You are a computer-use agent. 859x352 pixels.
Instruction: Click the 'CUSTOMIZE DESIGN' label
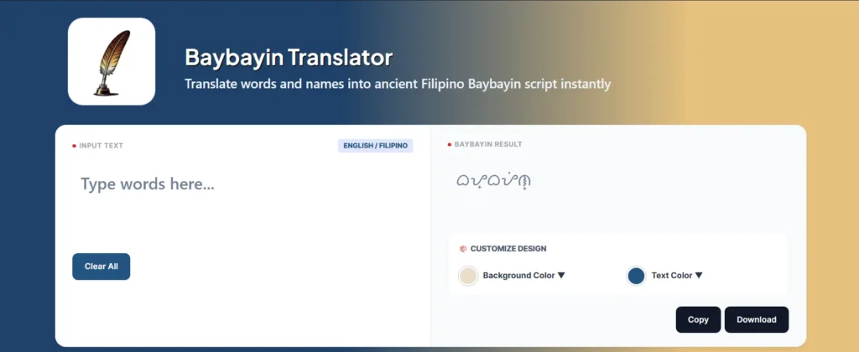pos(508,249)
